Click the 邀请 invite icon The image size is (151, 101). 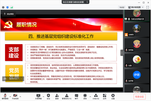[57, 97]
